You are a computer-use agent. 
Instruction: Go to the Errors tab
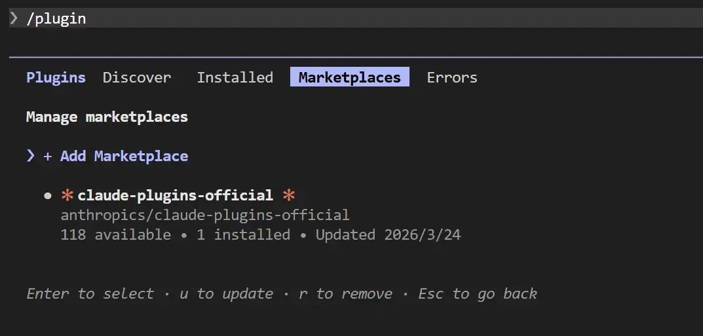[x=452, y=77]
